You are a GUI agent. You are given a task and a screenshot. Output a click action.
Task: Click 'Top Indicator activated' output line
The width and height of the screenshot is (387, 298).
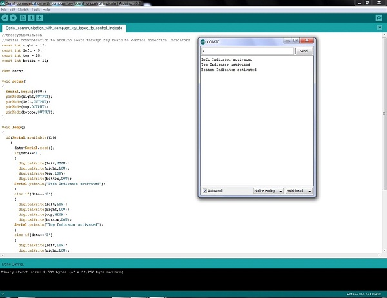[226, 65]
